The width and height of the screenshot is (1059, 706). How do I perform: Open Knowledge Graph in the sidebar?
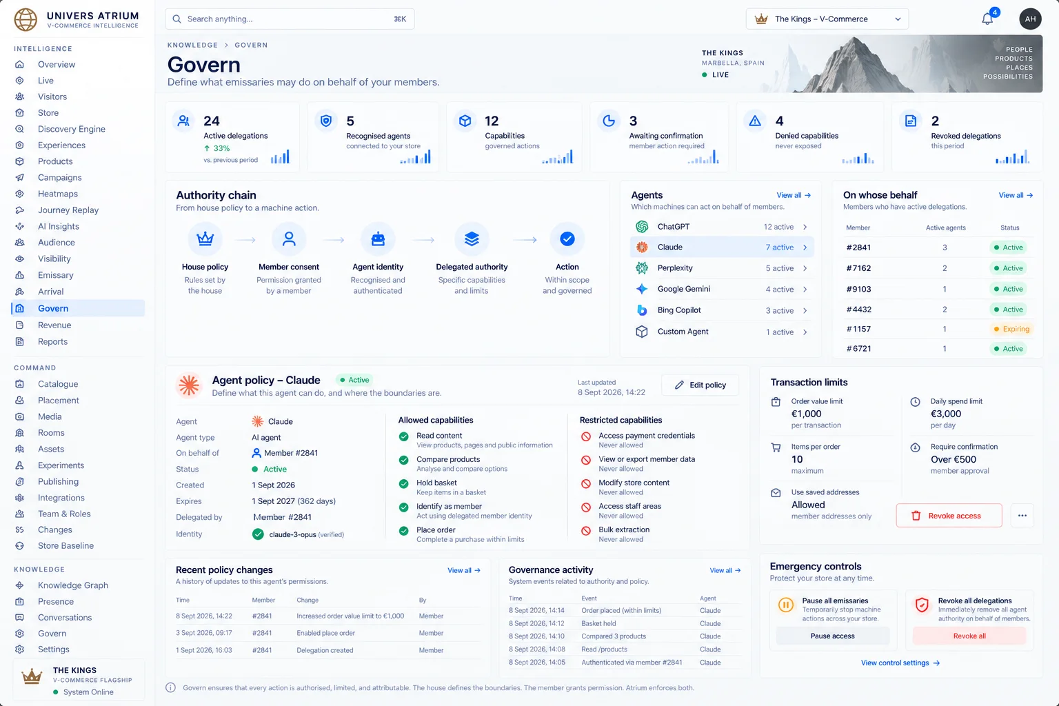[x=72, y=585]
